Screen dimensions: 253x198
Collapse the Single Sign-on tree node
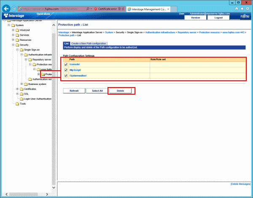point(17,50)
